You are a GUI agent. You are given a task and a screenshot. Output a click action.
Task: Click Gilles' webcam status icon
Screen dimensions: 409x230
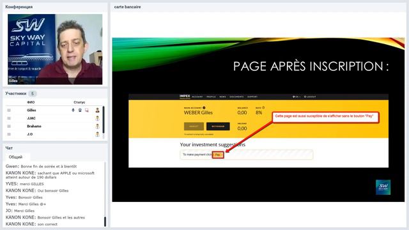coord(80,111)
